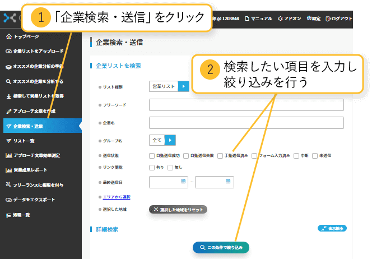Image resolution: width=372 pixels, height=259 pixels.
Task: Open データをエクスポート menu item
Action: 34,200
